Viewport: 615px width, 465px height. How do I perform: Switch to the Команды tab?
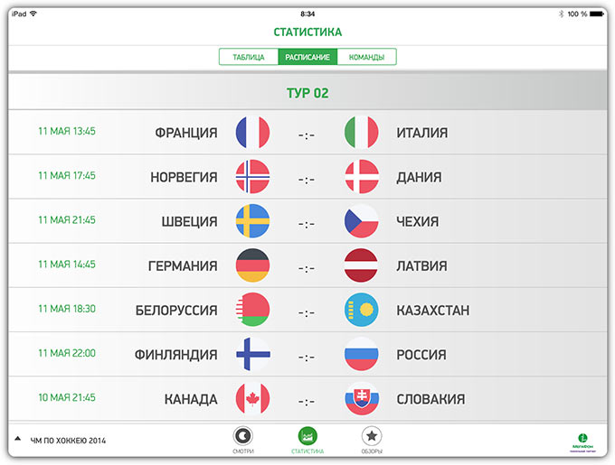point(366,57)
